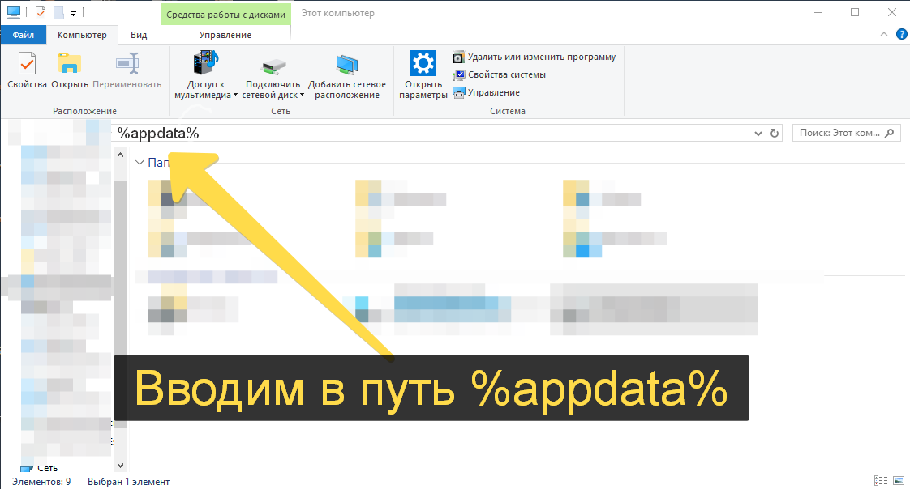Expand the Подключить сетевой диск menu

(x=273, y=89)
